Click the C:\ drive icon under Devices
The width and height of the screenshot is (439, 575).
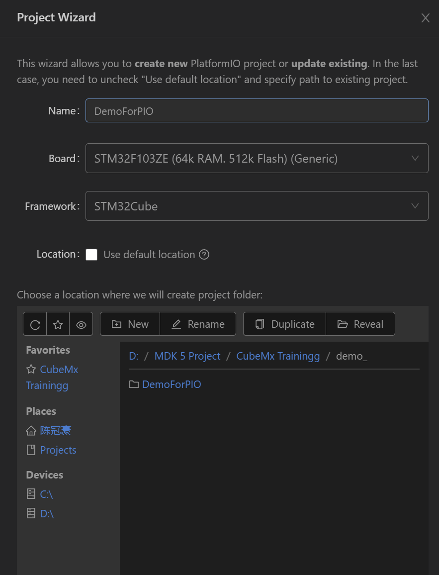[31, 494]
